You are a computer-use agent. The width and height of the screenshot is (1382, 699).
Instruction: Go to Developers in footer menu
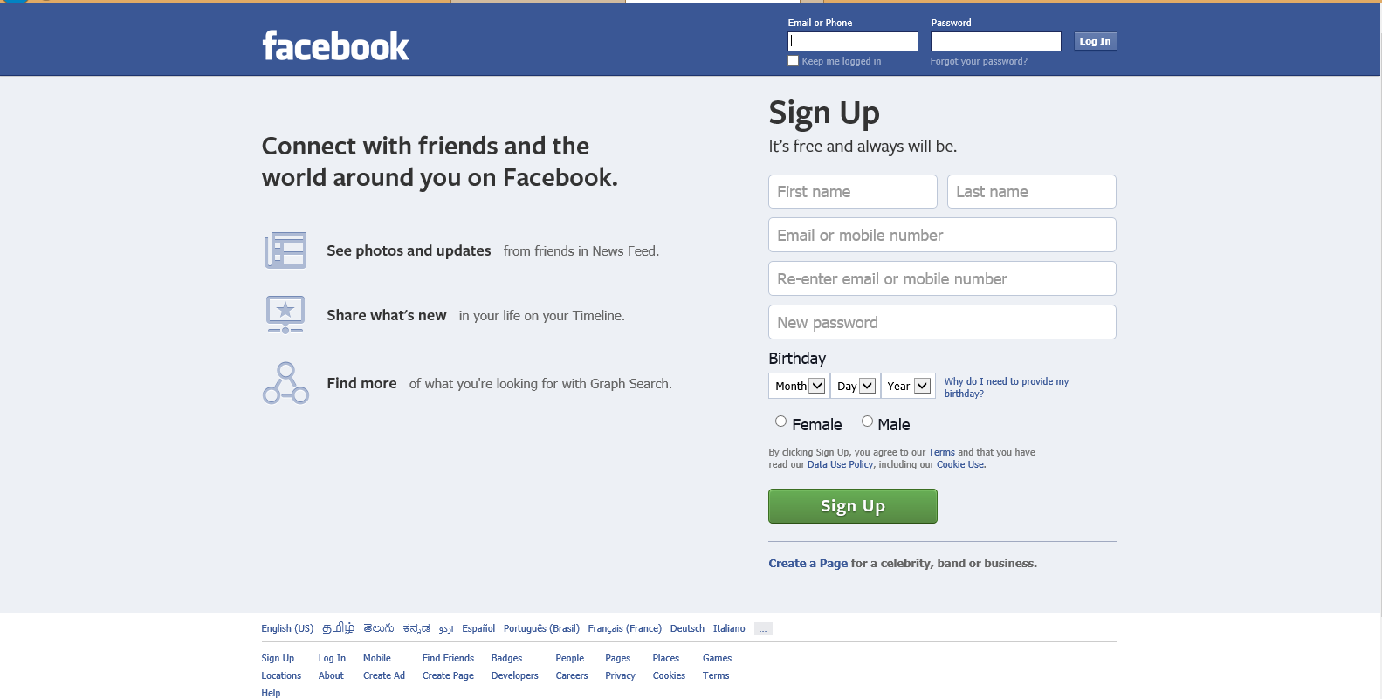[x=514, y=675]
